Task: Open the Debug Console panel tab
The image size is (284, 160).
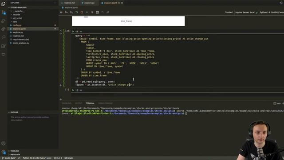Action: (105, 104)
